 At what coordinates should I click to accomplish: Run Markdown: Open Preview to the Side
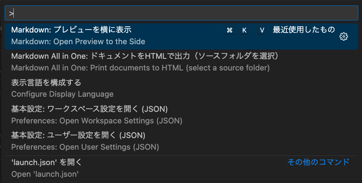(78, 42)
